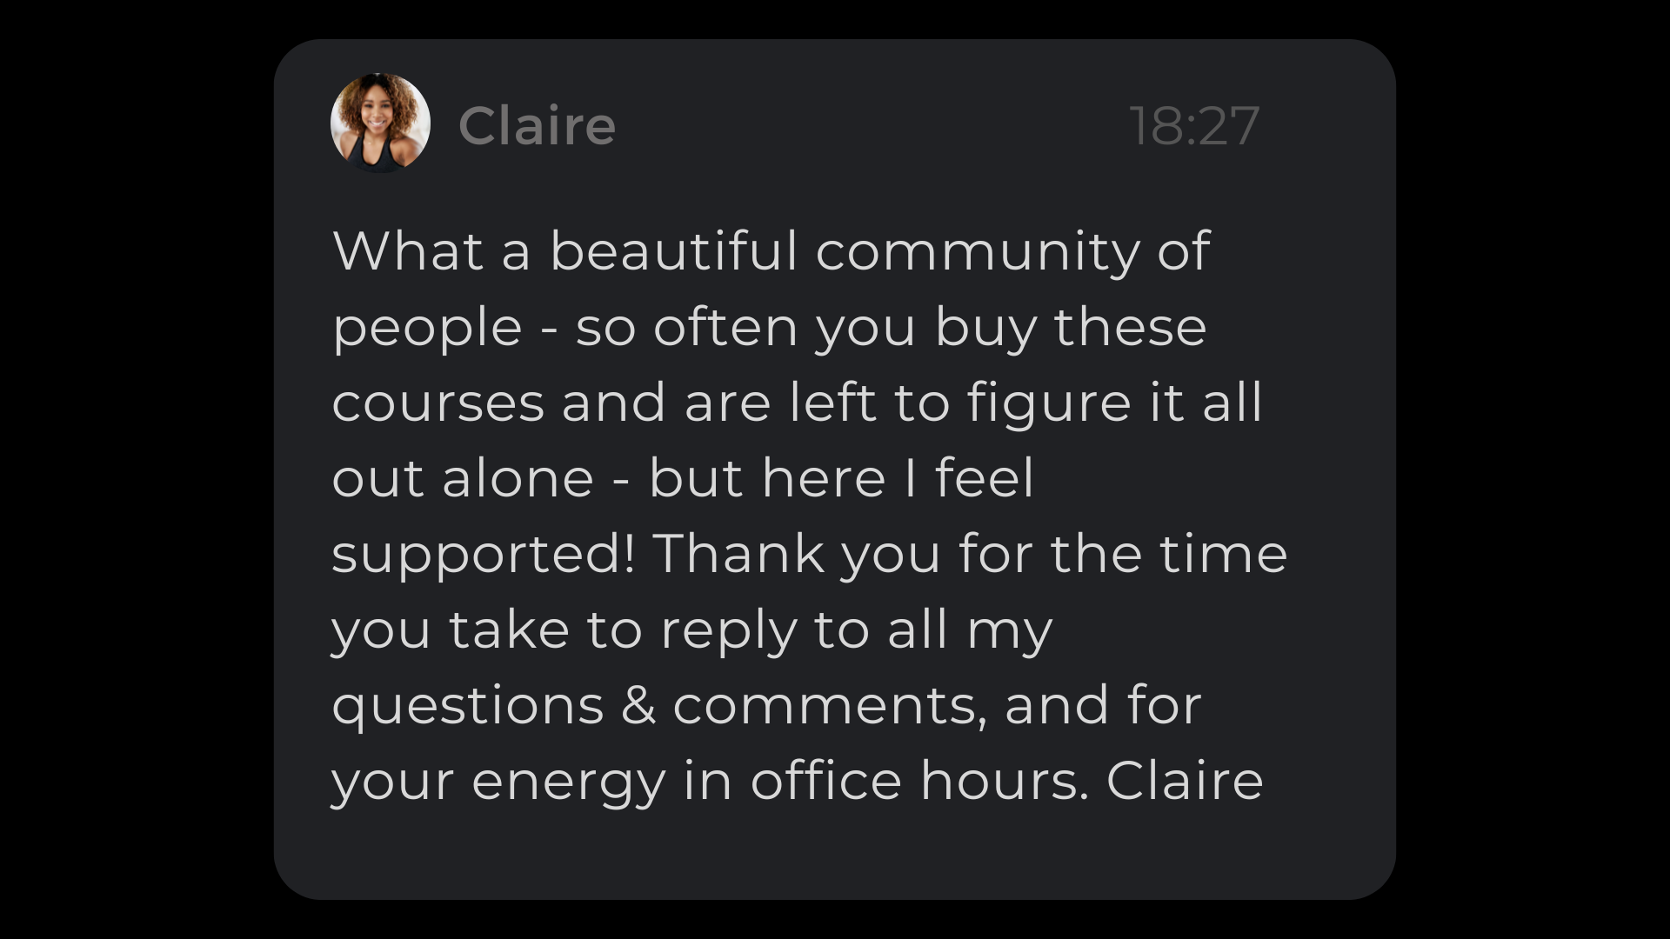The height and width of the screenshot is (939, 1670).
Task: Click the word "reply" in the message
Action: tap(728, 631)
